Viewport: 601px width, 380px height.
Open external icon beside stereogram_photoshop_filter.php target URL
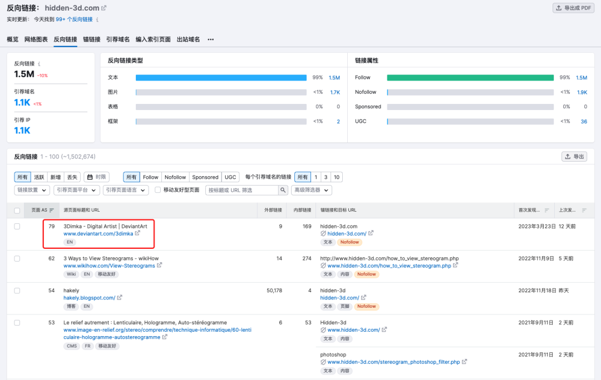464,361
